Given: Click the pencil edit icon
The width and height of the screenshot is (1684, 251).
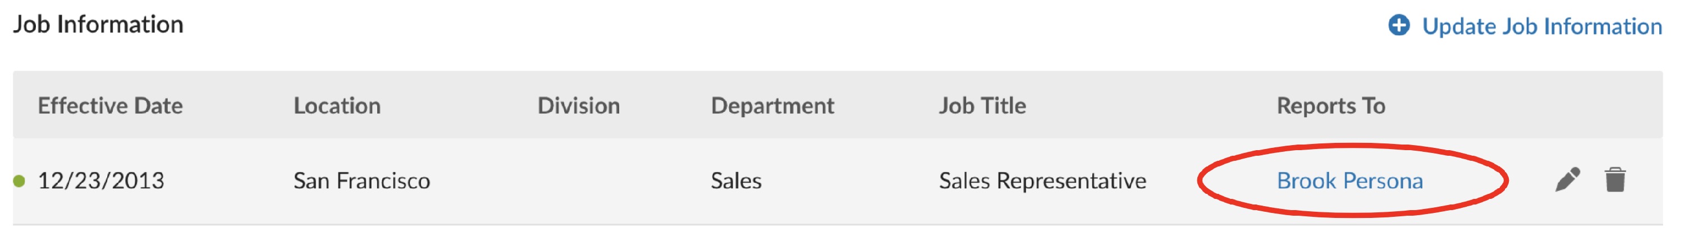Looking at the screenshot, I should (x=1567, y=180).
